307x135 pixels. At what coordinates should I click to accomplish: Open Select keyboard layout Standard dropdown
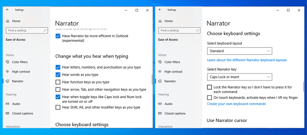point(240,51)
